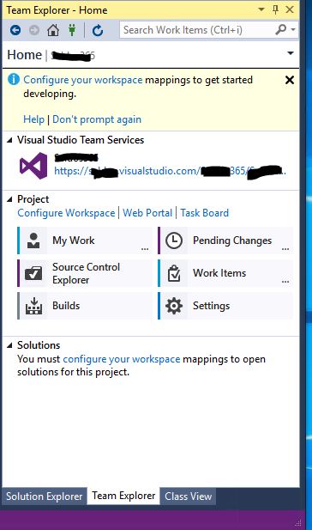
Task: Click the Don't prompt again link
Action: 97,119
